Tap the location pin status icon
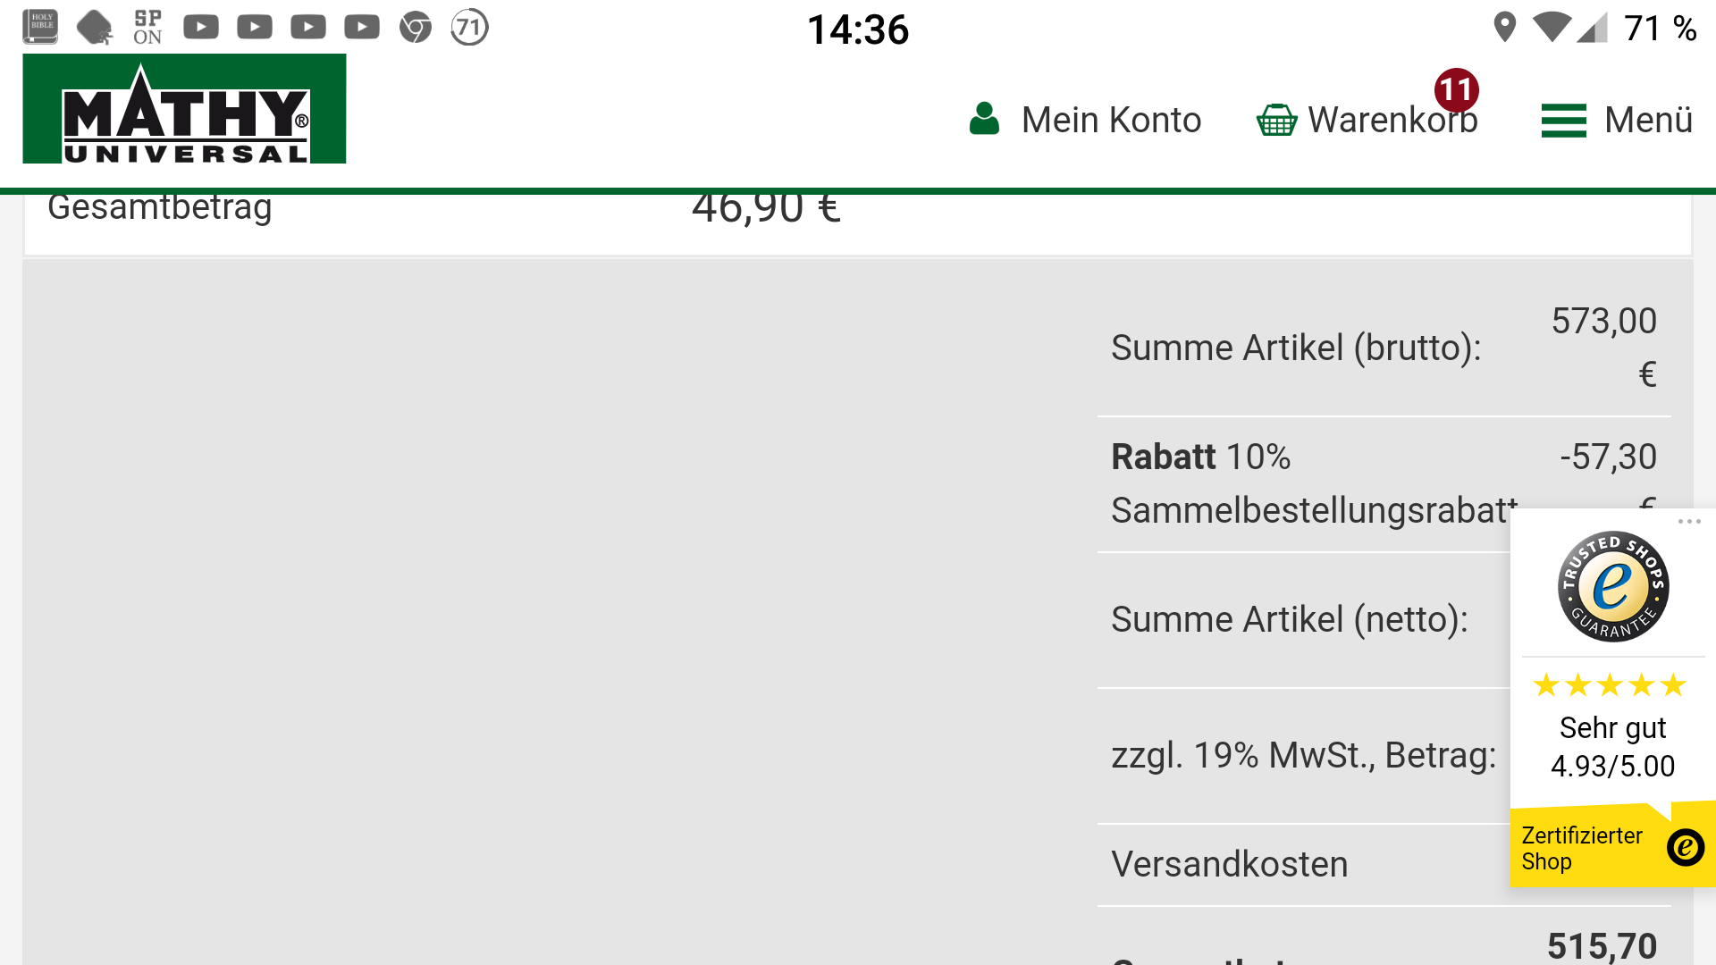 [1504, 28]
